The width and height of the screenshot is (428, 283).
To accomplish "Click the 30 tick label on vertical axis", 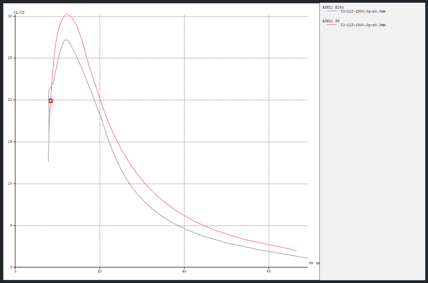I will 10,16.
